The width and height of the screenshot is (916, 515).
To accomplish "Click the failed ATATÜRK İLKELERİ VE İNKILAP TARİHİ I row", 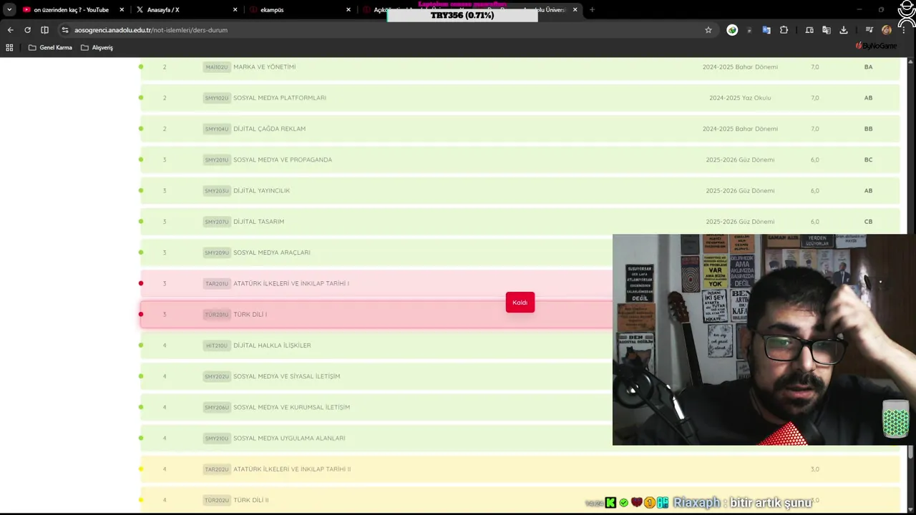I will (x=376, y=283).
